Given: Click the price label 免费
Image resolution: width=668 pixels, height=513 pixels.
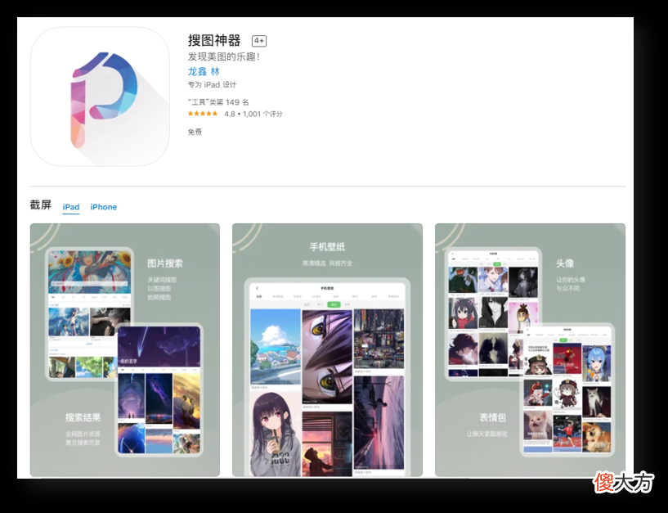Looking at the screenshot, I should pyautogui.click(x=195, y=132).
